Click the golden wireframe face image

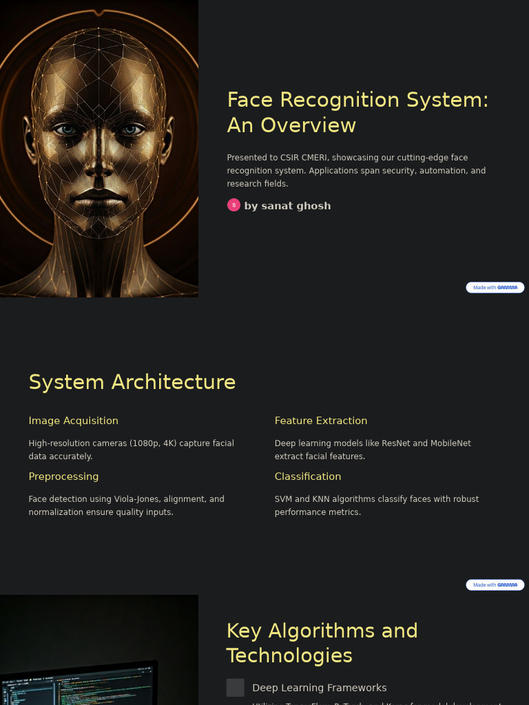tap(99, 149)
